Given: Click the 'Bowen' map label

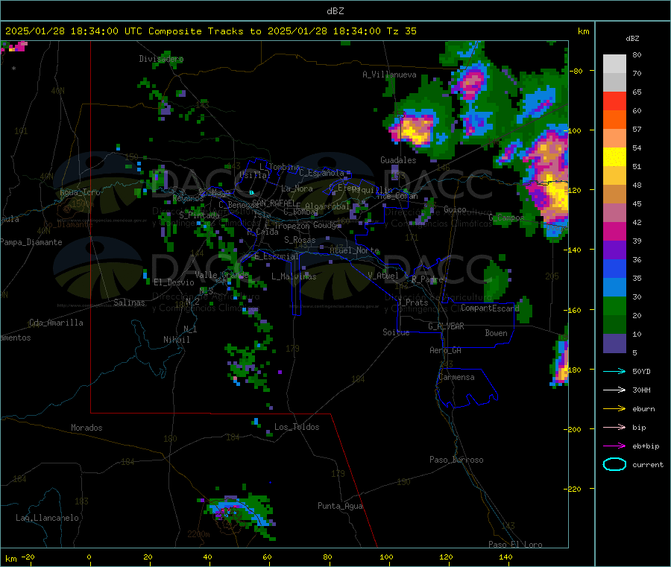Looking at the screenshot, I should pos(496,333).
